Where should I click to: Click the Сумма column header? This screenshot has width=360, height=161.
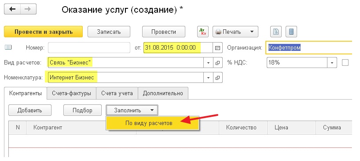pyautogui.click(x=334, y=128)
